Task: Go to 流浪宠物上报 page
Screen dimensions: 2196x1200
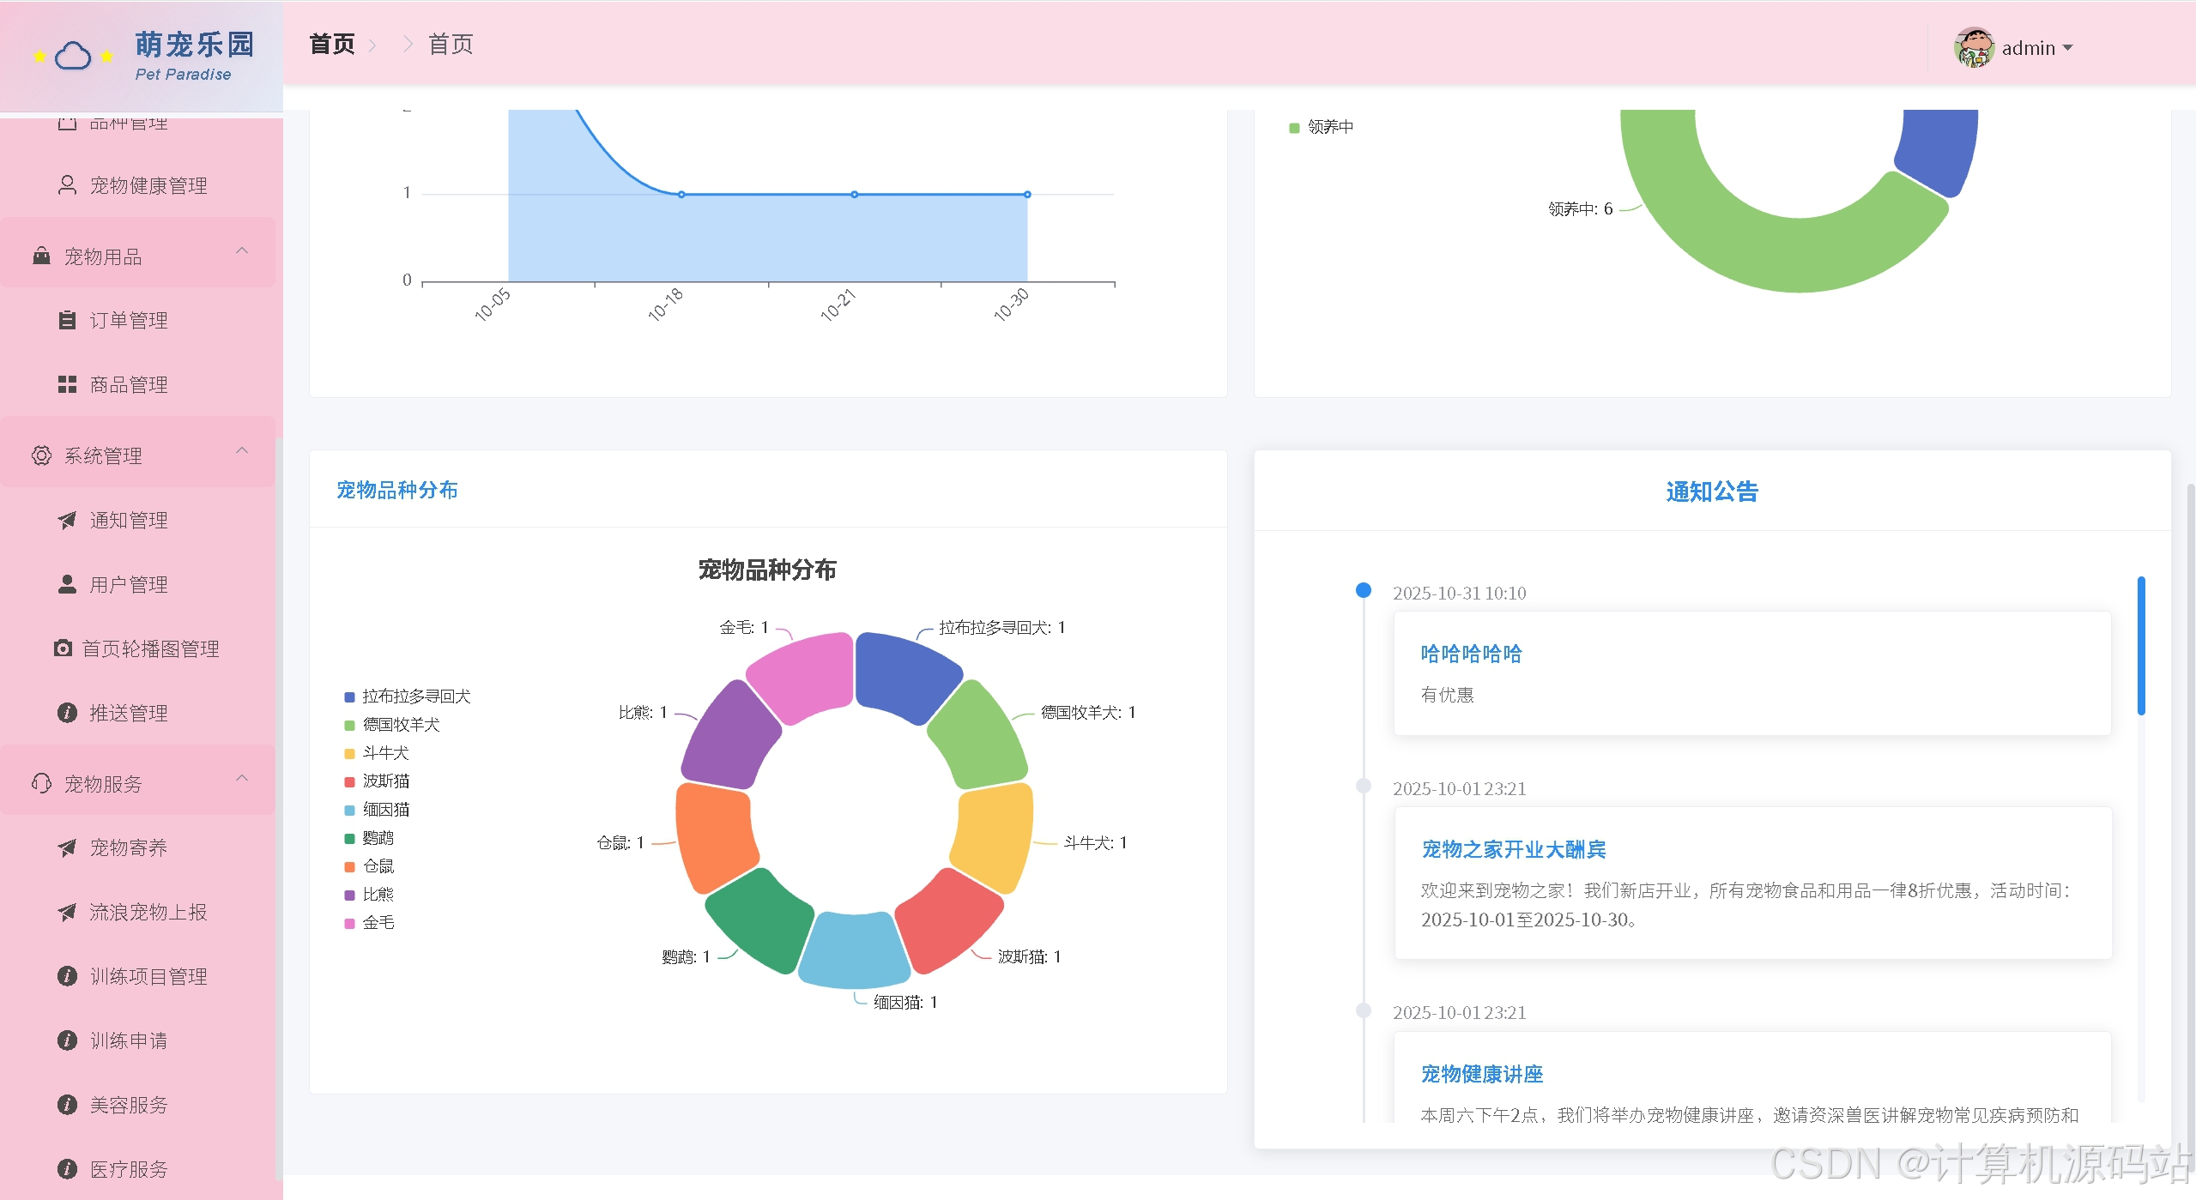Action: coord(137,912)
